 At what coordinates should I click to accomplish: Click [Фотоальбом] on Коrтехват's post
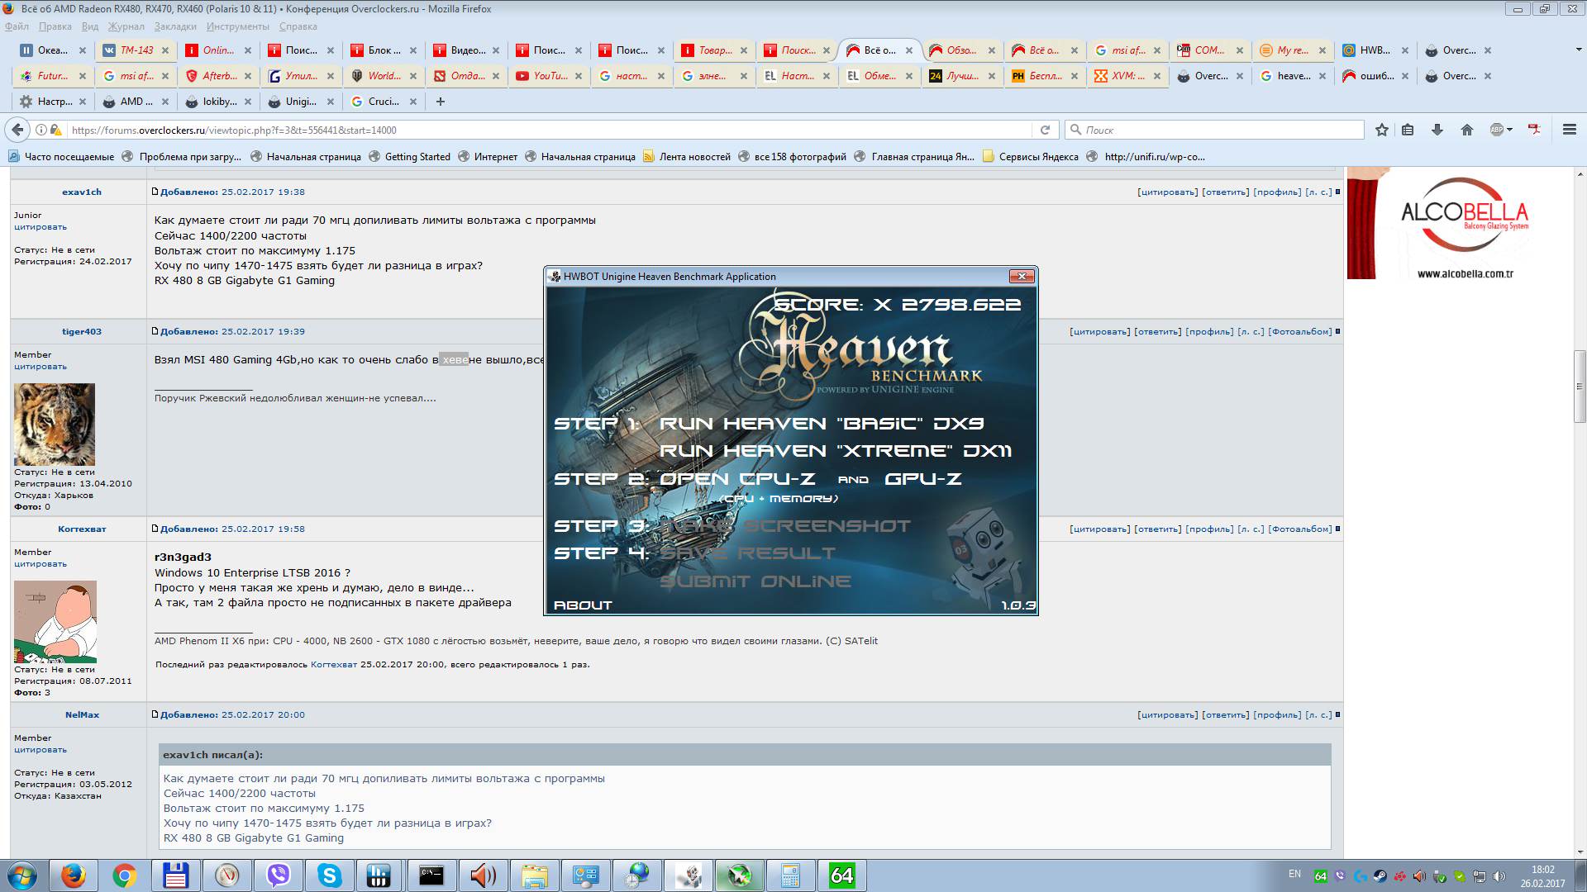[x=1300, y=529]
